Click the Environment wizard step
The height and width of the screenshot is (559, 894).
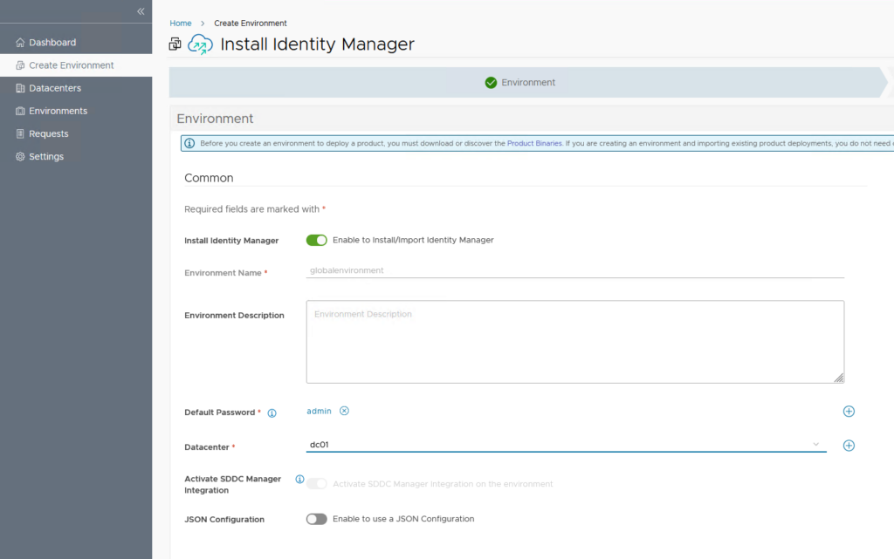[x=520, y=83]
